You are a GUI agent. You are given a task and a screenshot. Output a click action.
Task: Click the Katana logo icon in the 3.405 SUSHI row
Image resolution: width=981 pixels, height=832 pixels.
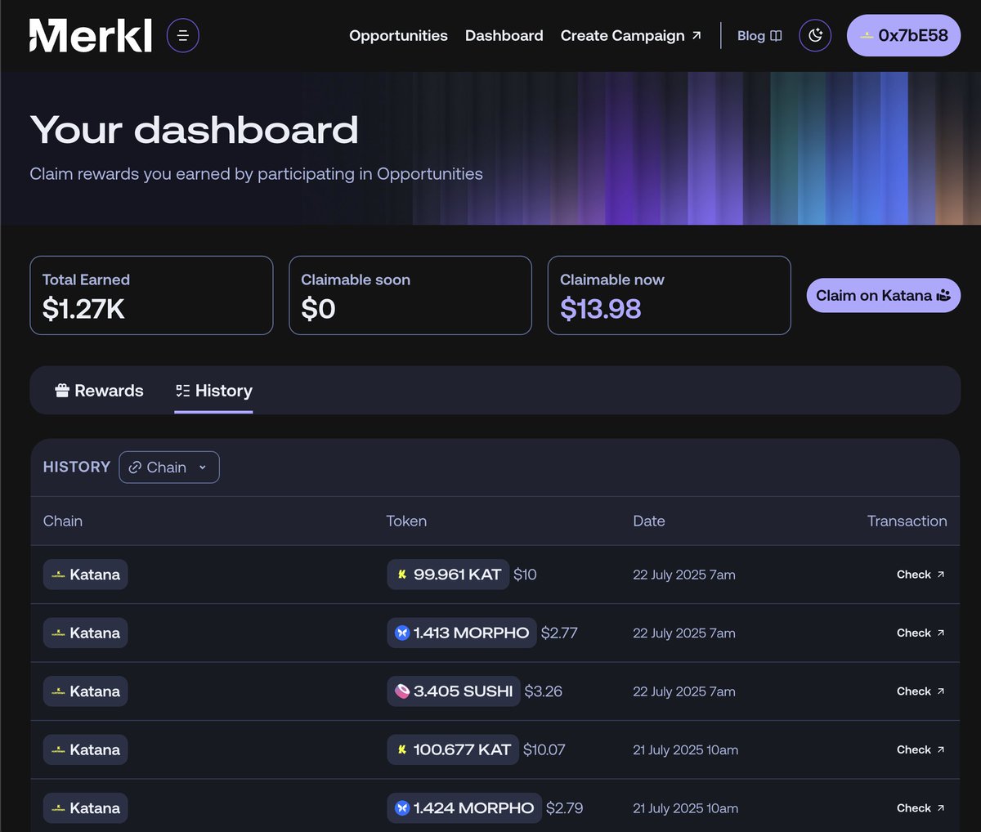(59, 692)
